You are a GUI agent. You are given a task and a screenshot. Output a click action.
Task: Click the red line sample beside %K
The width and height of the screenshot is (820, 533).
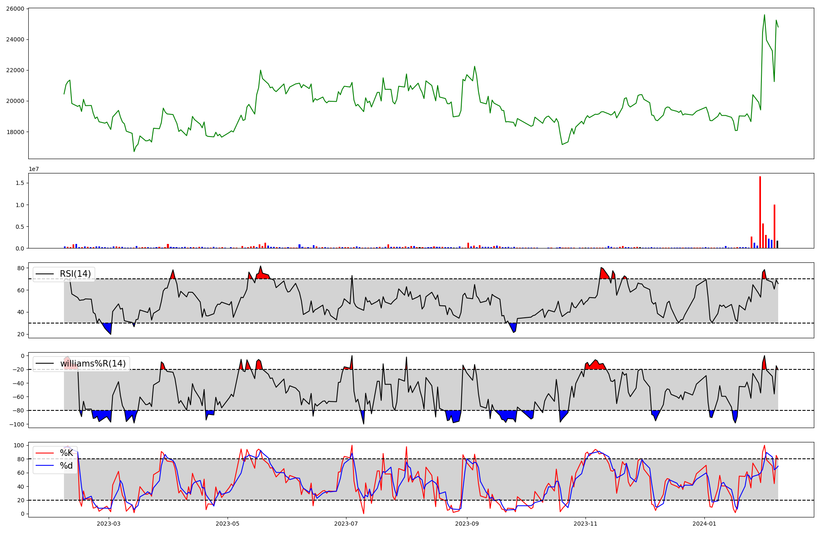tap(45, 453)
